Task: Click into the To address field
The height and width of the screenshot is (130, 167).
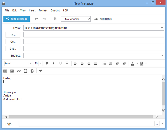Action: 94,35
